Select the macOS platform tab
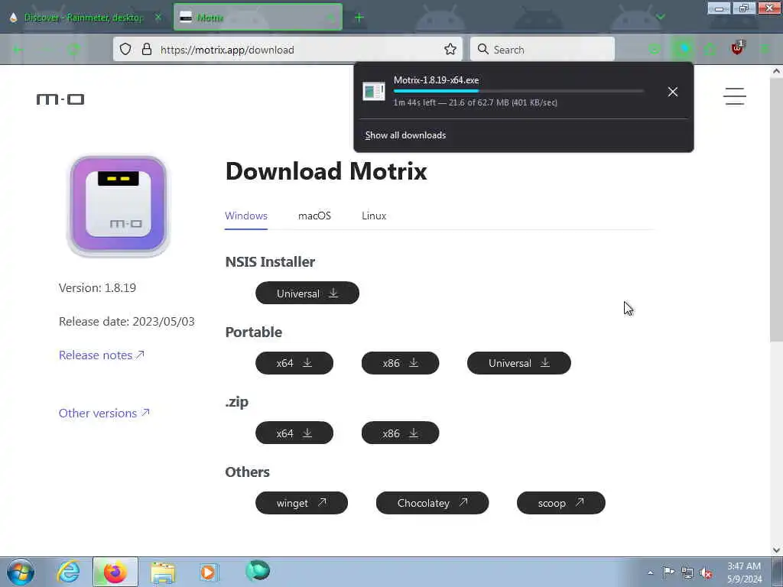Screen dimensions: 783x587 (314, 216)
